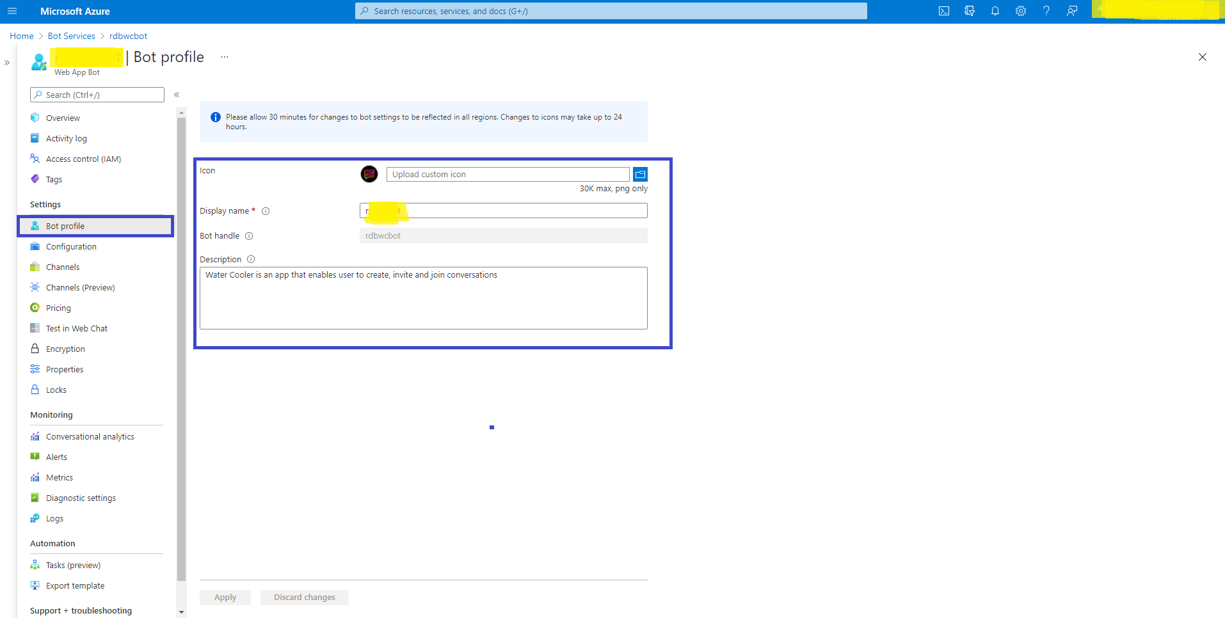The width and height of the screenshot is (1225, 618).
Task: Expand the portal left flyout chevron
Action: (7, 63)
